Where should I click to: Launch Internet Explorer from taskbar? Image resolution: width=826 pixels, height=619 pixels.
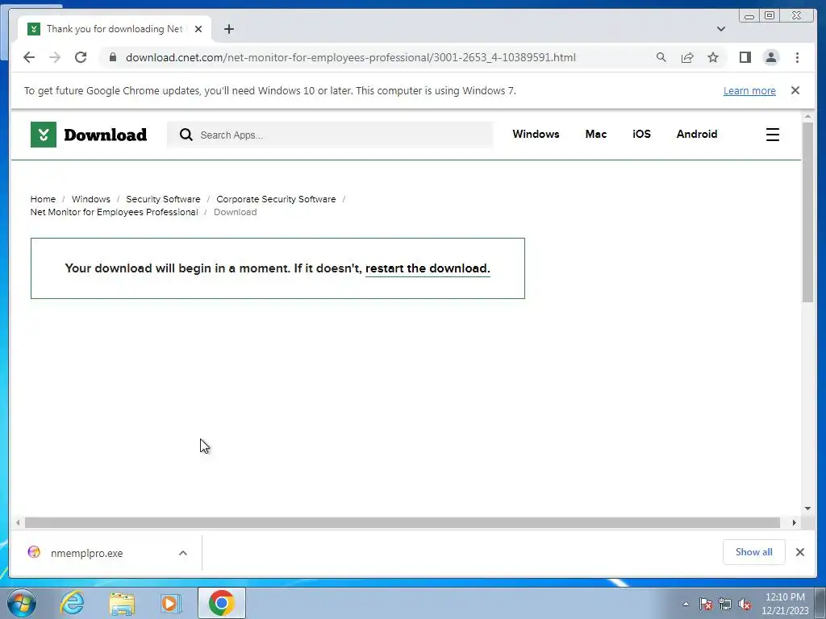(x=72, y=603)
